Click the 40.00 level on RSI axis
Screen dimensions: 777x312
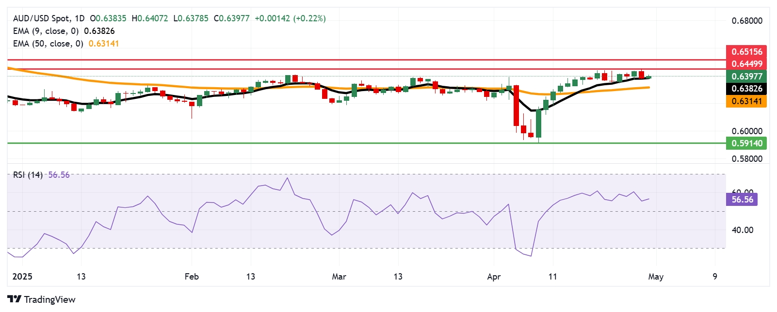pos(742,230)
